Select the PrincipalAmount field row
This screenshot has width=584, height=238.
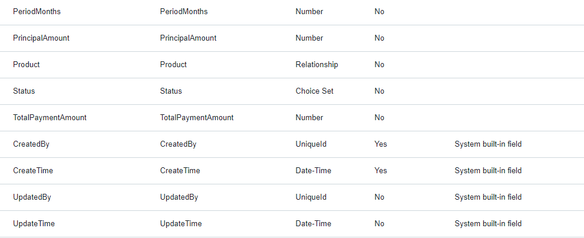click(x=41, y=38)
